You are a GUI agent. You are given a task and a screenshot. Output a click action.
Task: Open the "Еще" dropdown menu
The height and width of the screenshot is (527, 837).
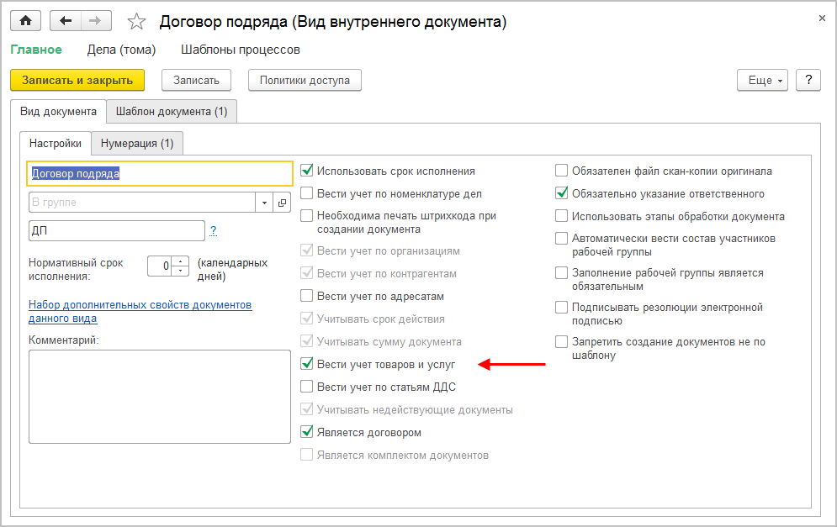click(x=761, y=80)
